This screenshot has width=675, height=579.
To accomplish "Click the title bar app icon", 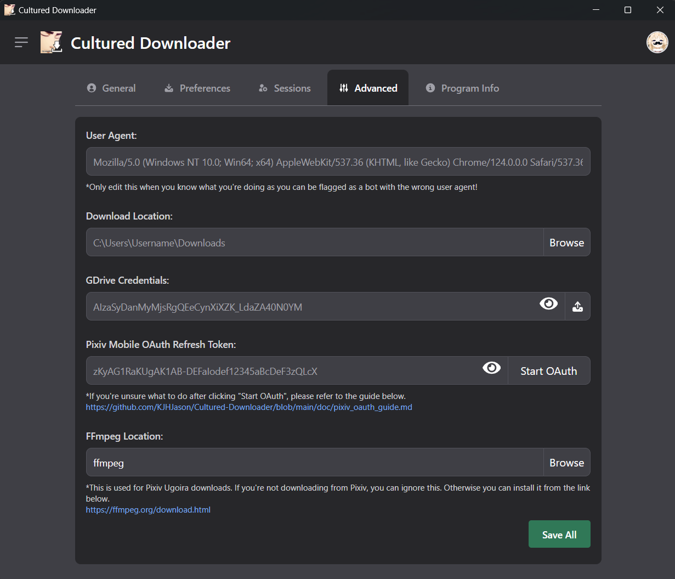I will tap(9, 10).
